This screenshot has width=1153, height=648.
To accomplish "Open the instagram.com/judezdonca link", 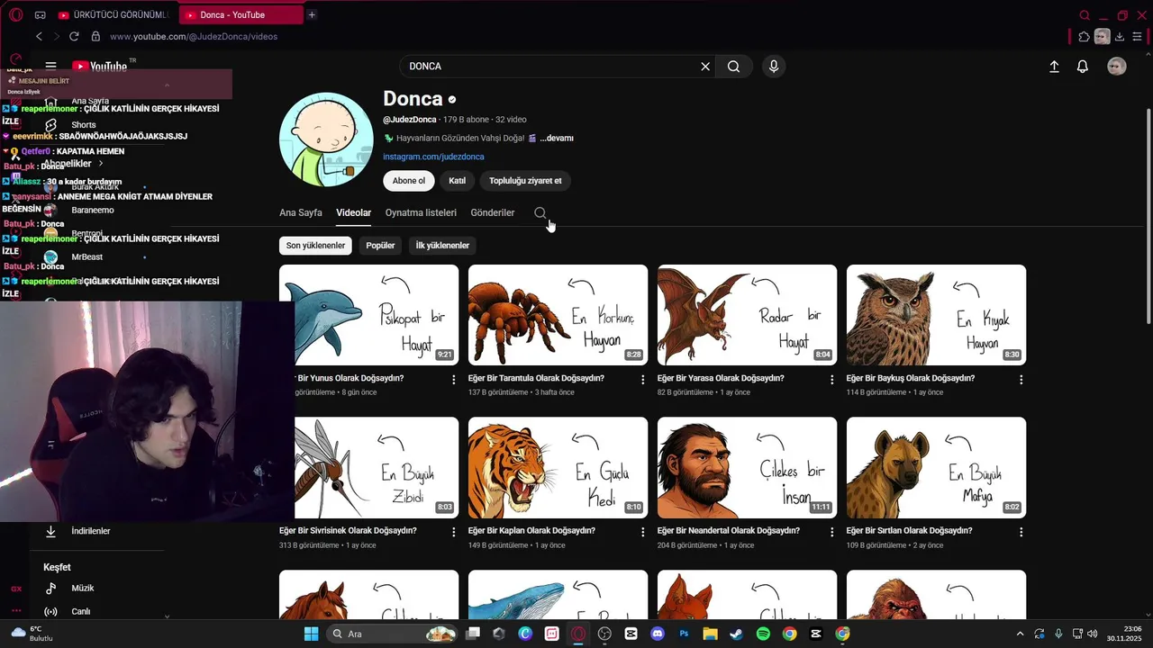I will pyautogui.click(x=433, y=157).
